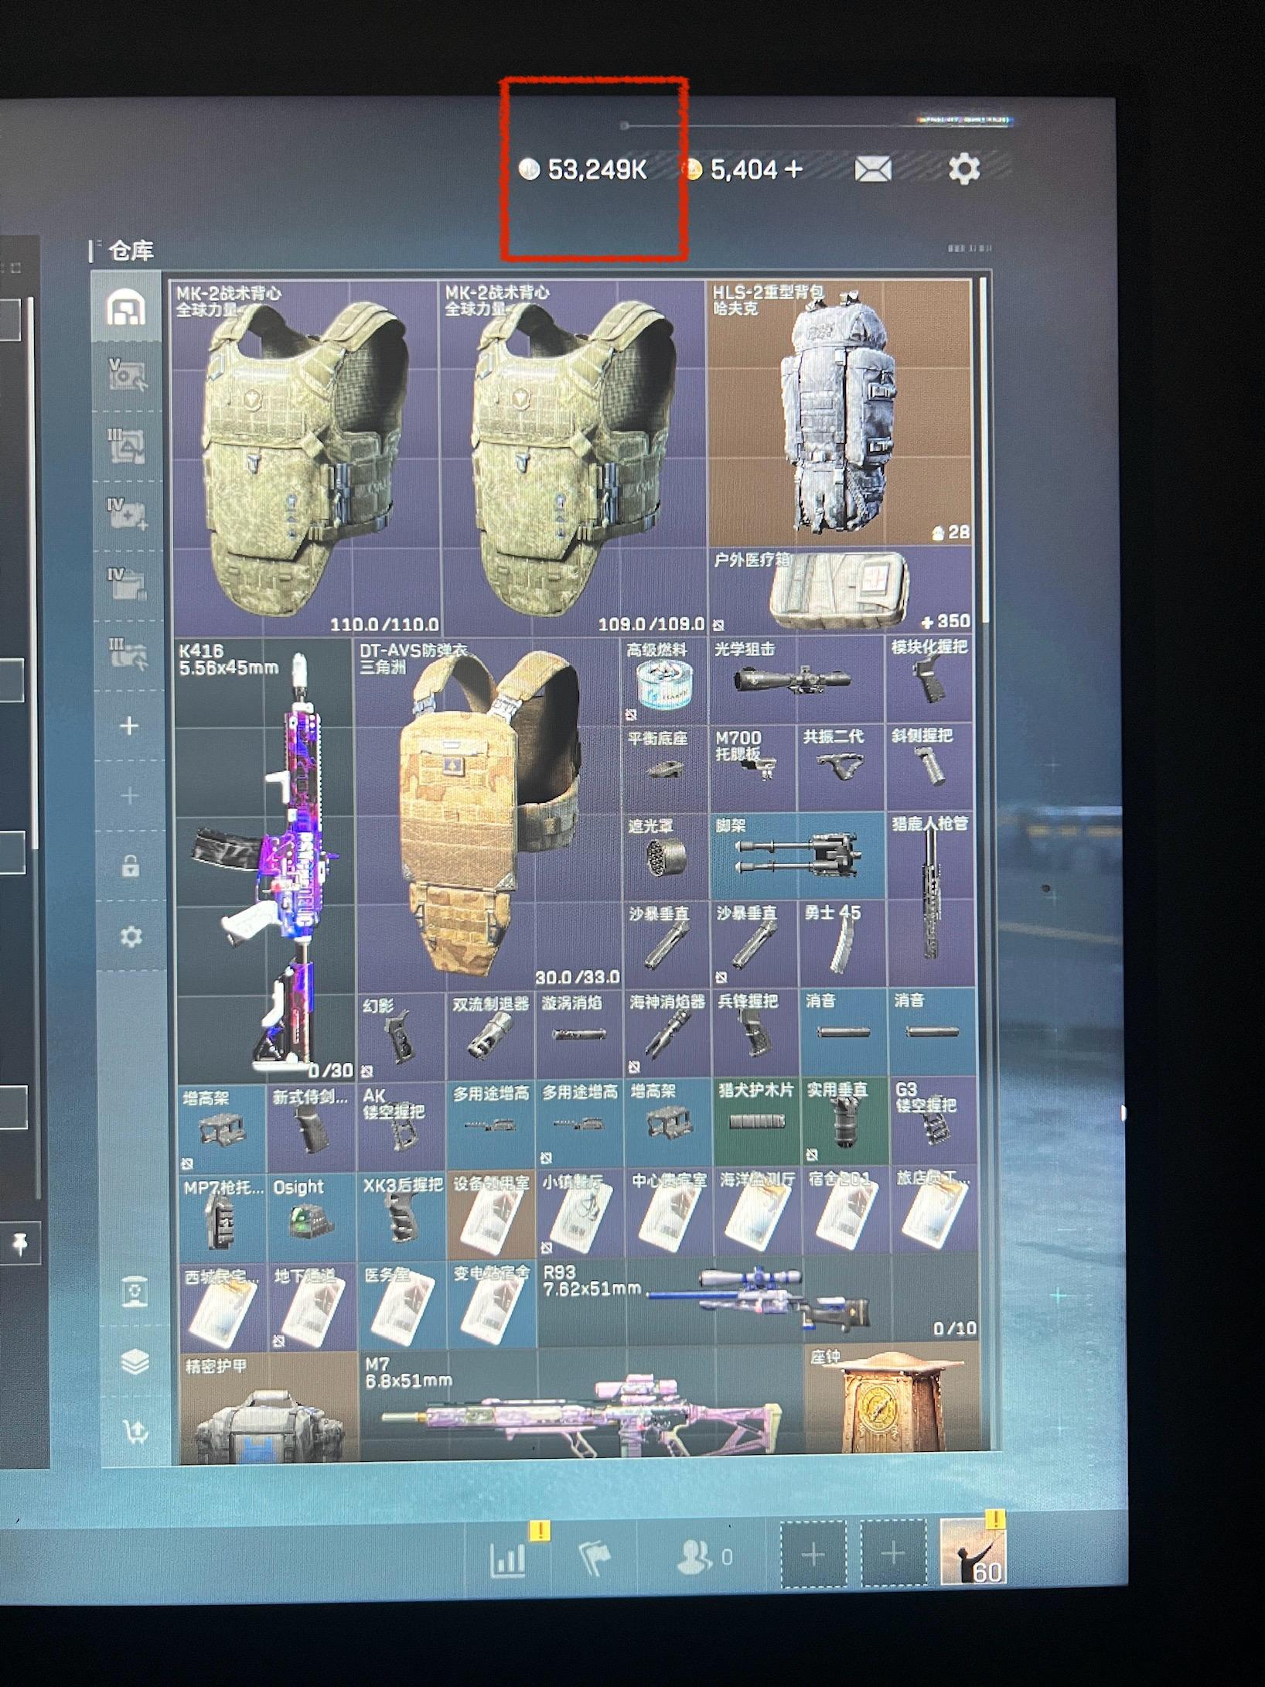The height and width of the screenshot is (1687, 1265).
Task: Select the 中心贵宾室 key card
Action: click(x=668, y=1211)
